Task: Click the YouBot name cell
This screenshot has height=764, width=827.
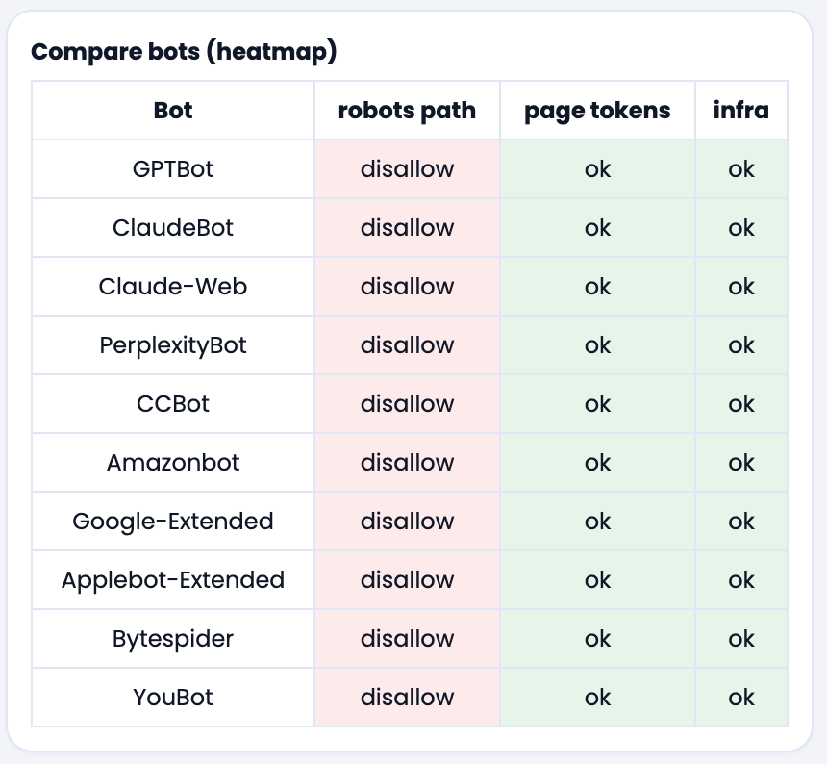Action: click(173, 698)
